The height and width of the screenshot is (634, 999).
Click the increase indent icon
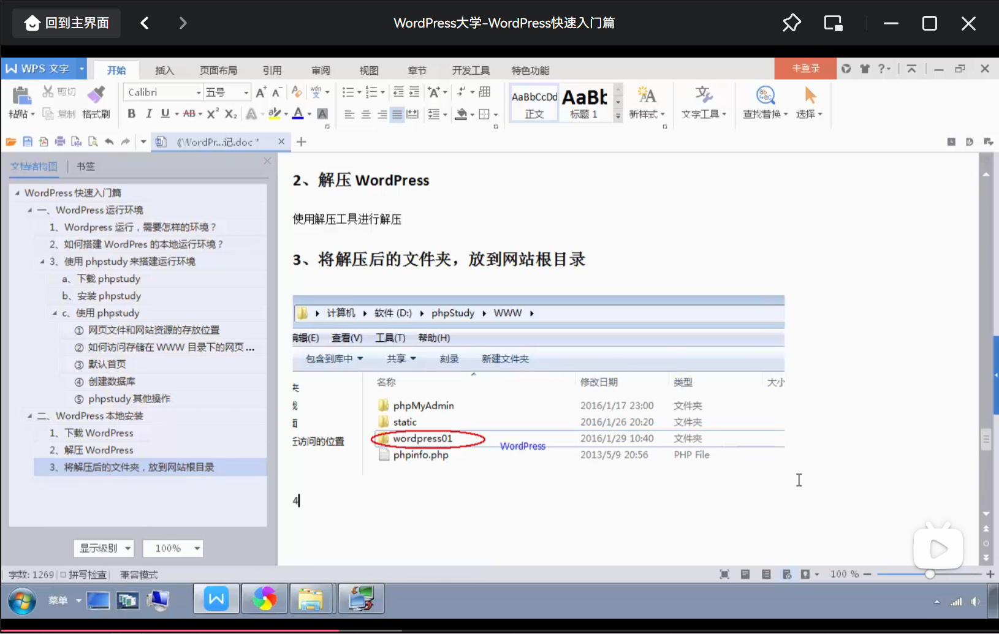[414, 92]
